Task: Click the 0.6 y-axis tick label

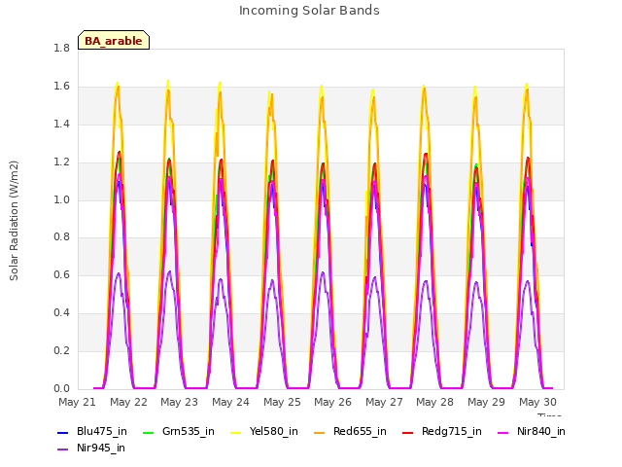Action: coord(62,274)
